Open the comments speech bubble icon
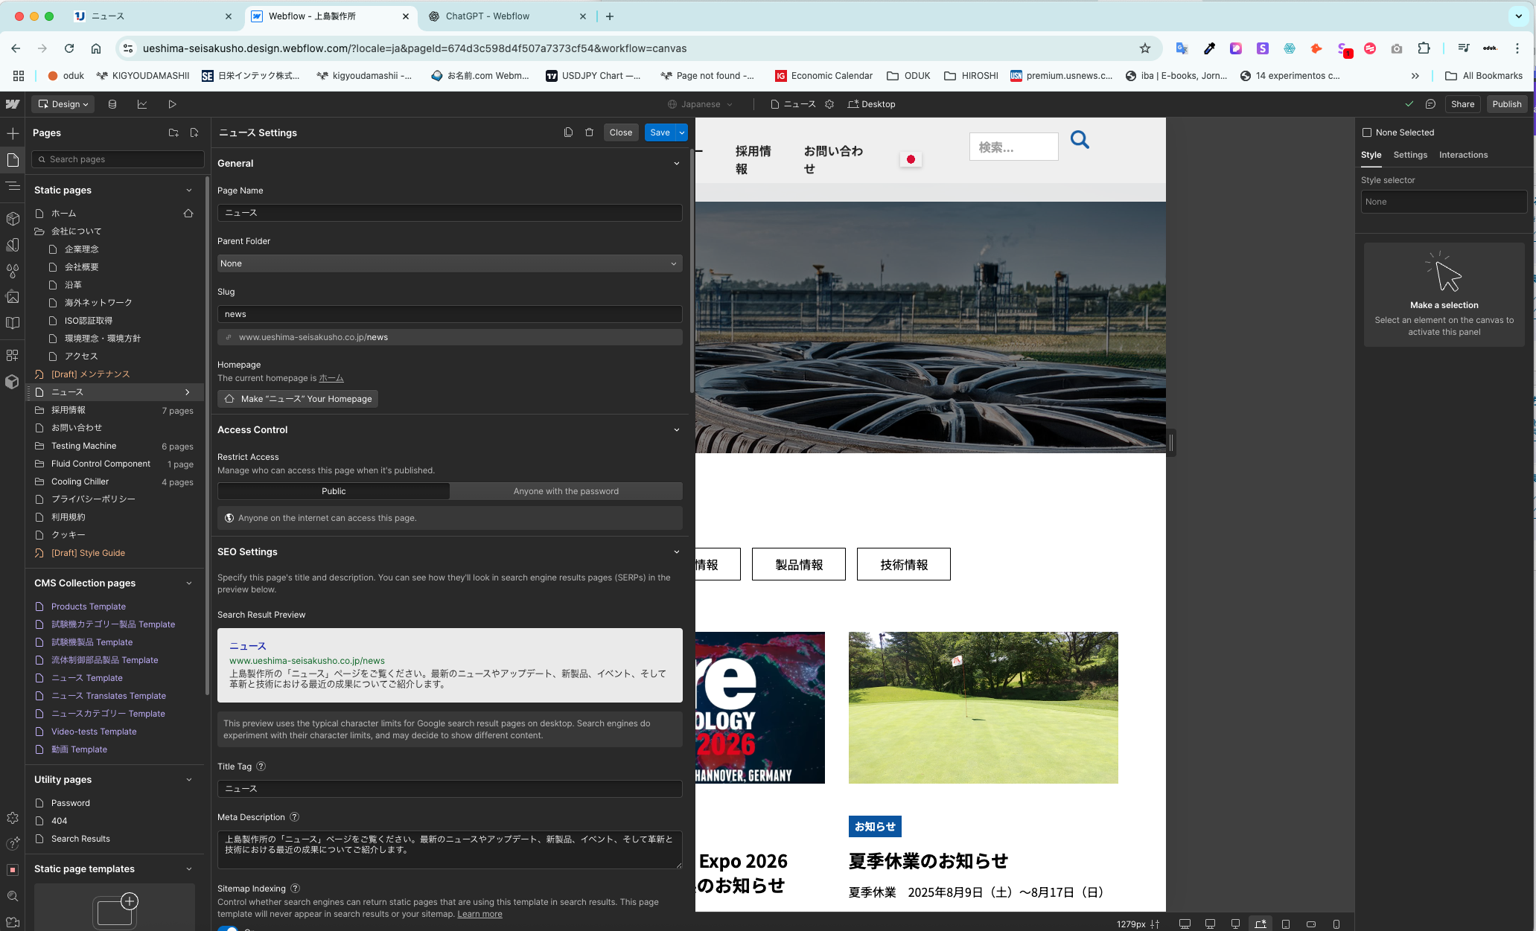 click(1430, 104)
